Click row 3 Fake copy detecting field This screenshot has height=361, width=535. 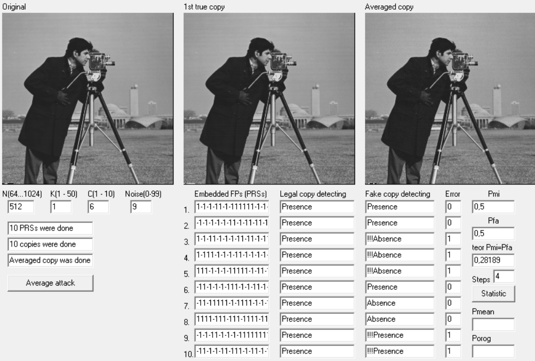click(x=400, y=239)
